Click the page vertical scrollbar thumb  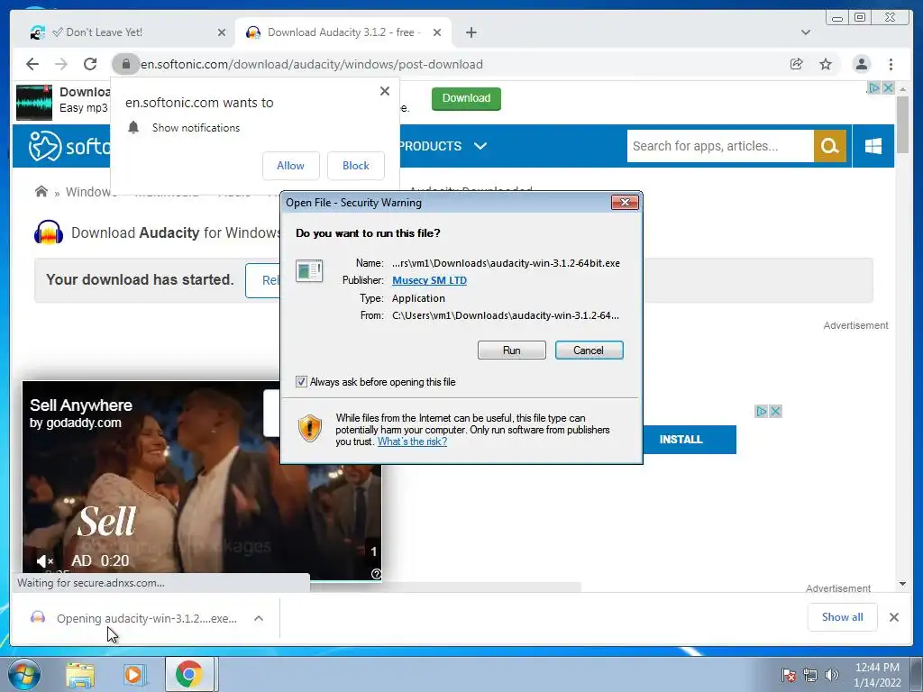coord(902,123)
